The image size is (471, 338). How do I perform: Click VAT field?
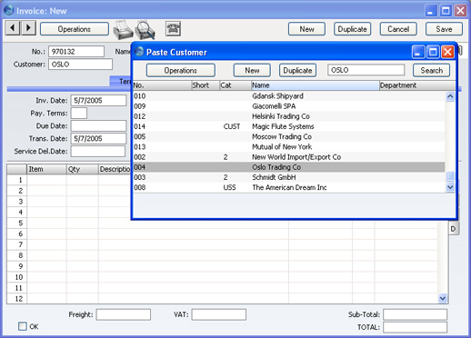pyautogui.click(x=219, y=314)
